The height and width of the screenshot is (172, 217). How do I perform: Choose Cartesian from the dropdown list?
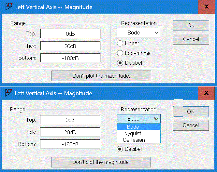click(134, 140)
